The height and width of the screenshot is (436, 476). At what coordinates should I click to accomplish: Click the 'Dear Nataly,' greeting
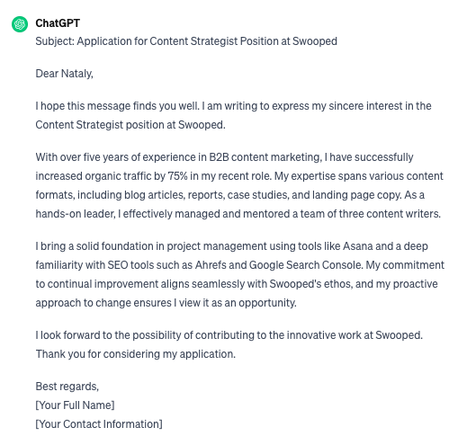(x=65, y=74)
